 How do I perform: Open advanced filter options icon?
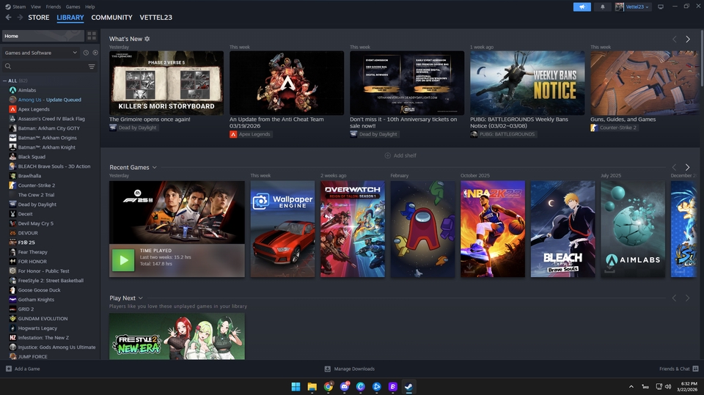pyautogui.click(x=92, y=67)
